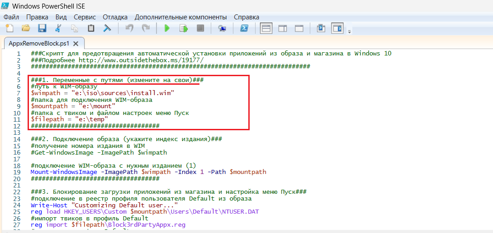This screenshot has height=233, width=493.
Task: Show script pane maximized layout icon
Action: tap(299, 28)
